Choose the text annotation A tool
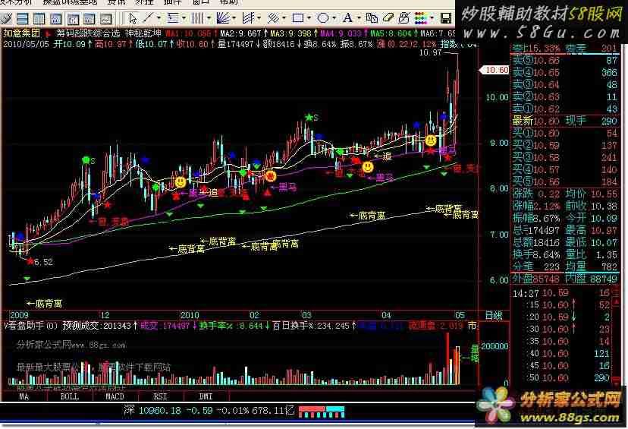This screenshot has width=628, height=429. (347, 18)
